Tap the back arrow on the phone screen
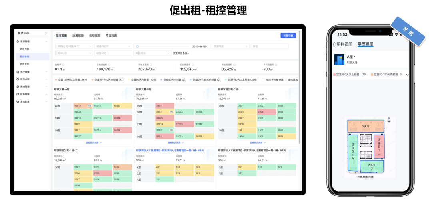Screen dimensions: 432x204 [334, 44]
